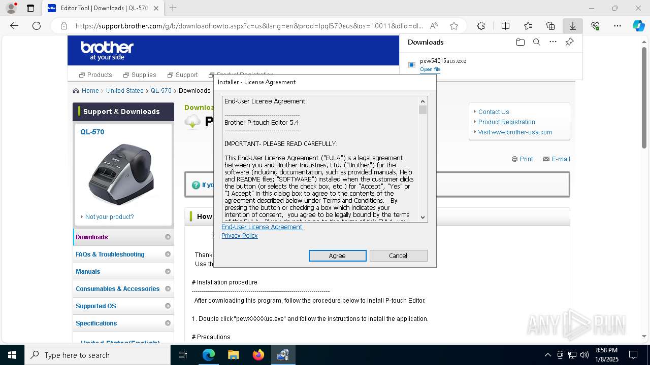Click the address bar URL field
The image size is (650, 365).
click(x=249, y=26)
